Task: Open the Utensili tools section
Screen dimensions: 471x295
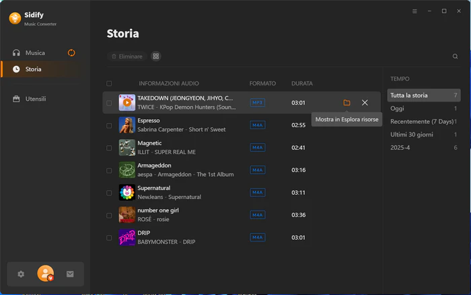Action: coord(40,99)
